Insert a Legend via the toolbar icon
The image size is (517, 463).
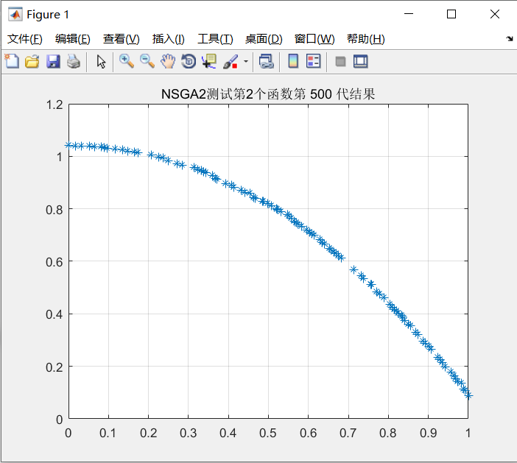click(x=313, y=61)
